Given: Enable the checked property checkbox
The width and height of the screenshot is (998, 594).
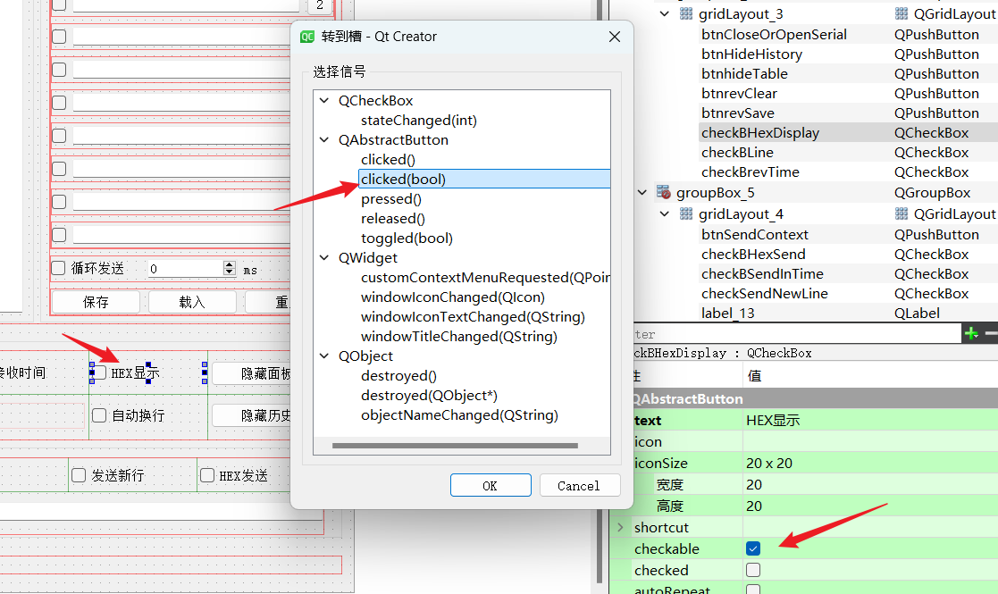Looking at the screenshot, I should click(x=753, y=570).
